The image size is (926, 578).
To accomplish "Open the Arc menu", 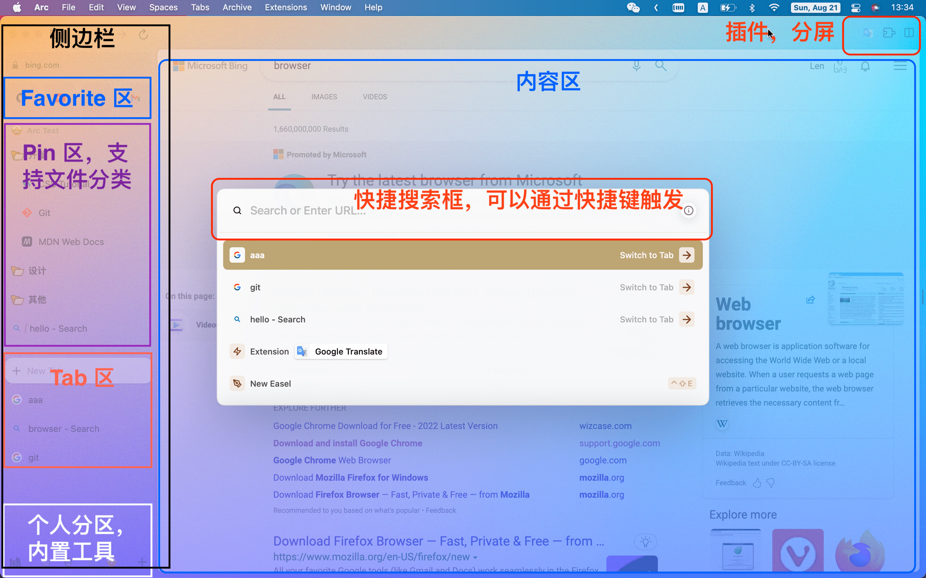I will click(x=41, y=7).
